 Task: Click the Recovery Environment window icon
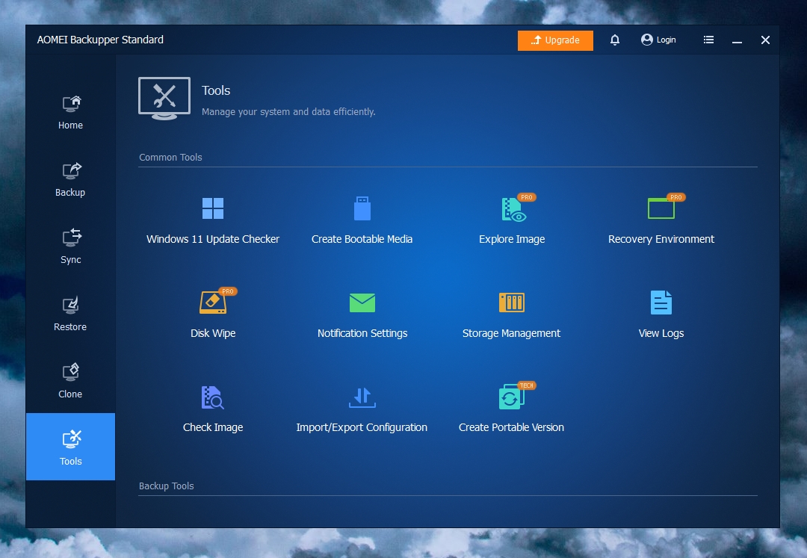pyautogui.click(x=661, y=208)
